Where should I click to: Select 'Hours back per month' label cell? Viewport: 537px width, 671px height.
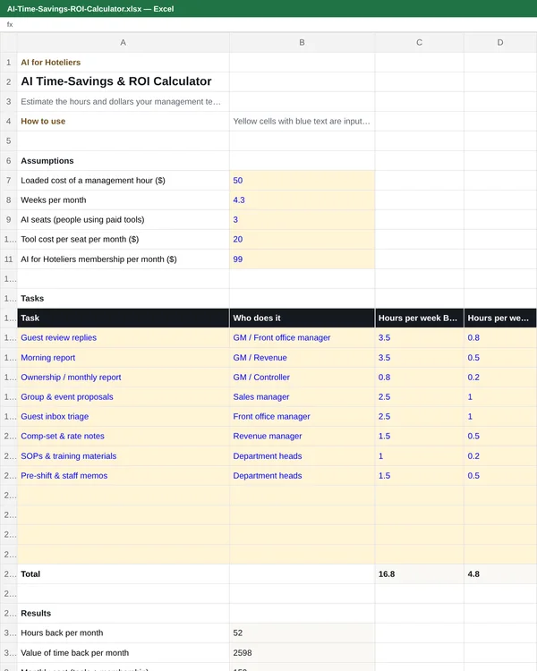coord(123,633)
